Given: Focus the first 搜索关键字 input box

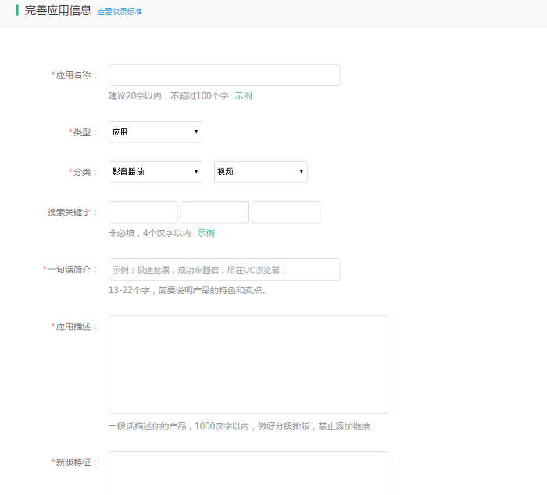Looking at the screenshot, I should pos(143,212).
